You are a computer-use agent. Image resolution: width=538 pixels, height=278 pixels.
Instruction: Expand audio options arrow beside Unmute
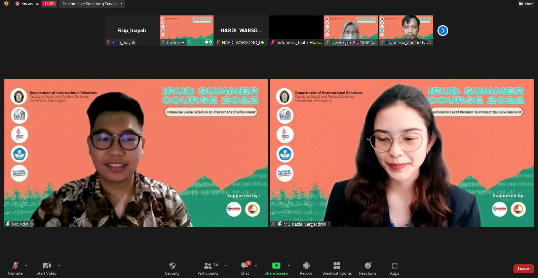pos(26,266)
